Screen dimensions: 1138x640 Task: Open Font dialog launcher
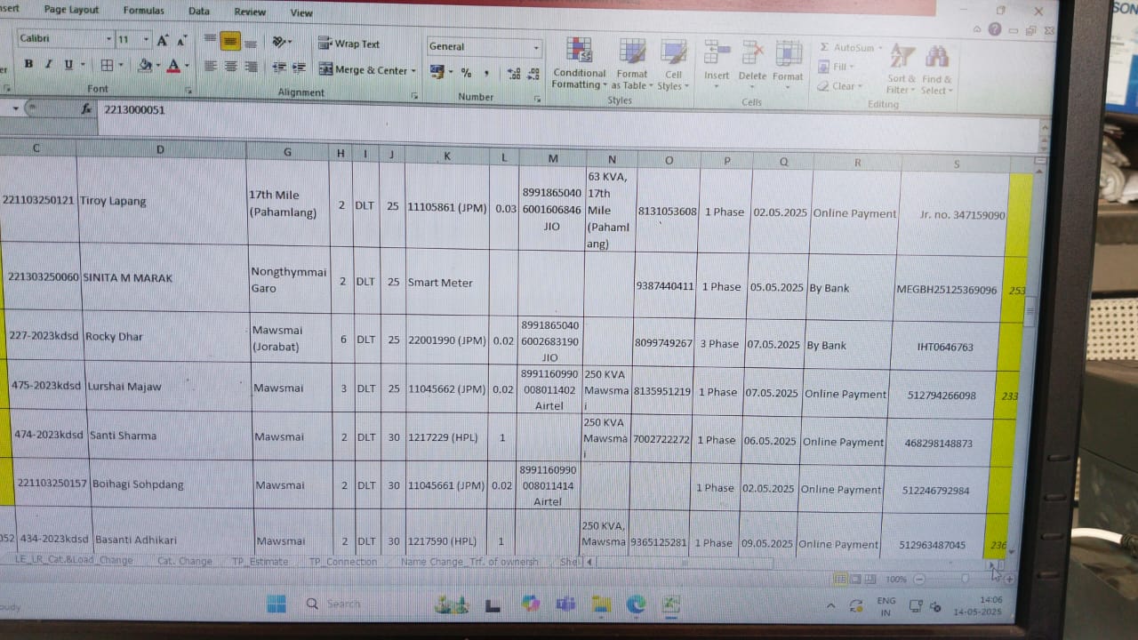pos(188,90)
